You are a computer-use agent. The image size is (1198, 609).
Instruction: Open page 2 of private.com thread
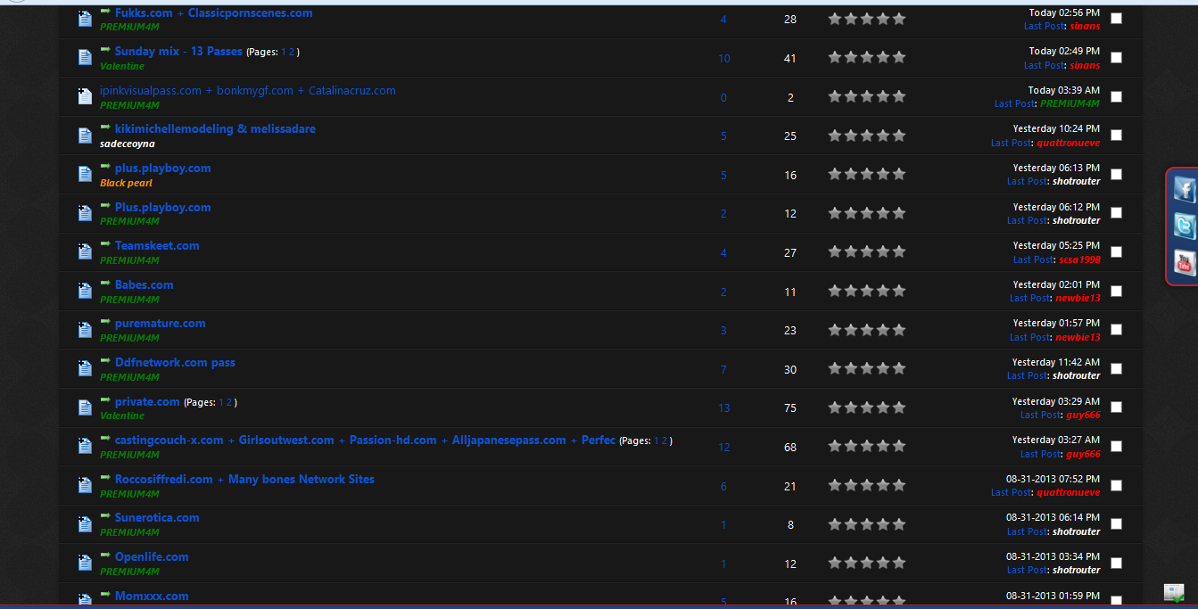point(229,403)
